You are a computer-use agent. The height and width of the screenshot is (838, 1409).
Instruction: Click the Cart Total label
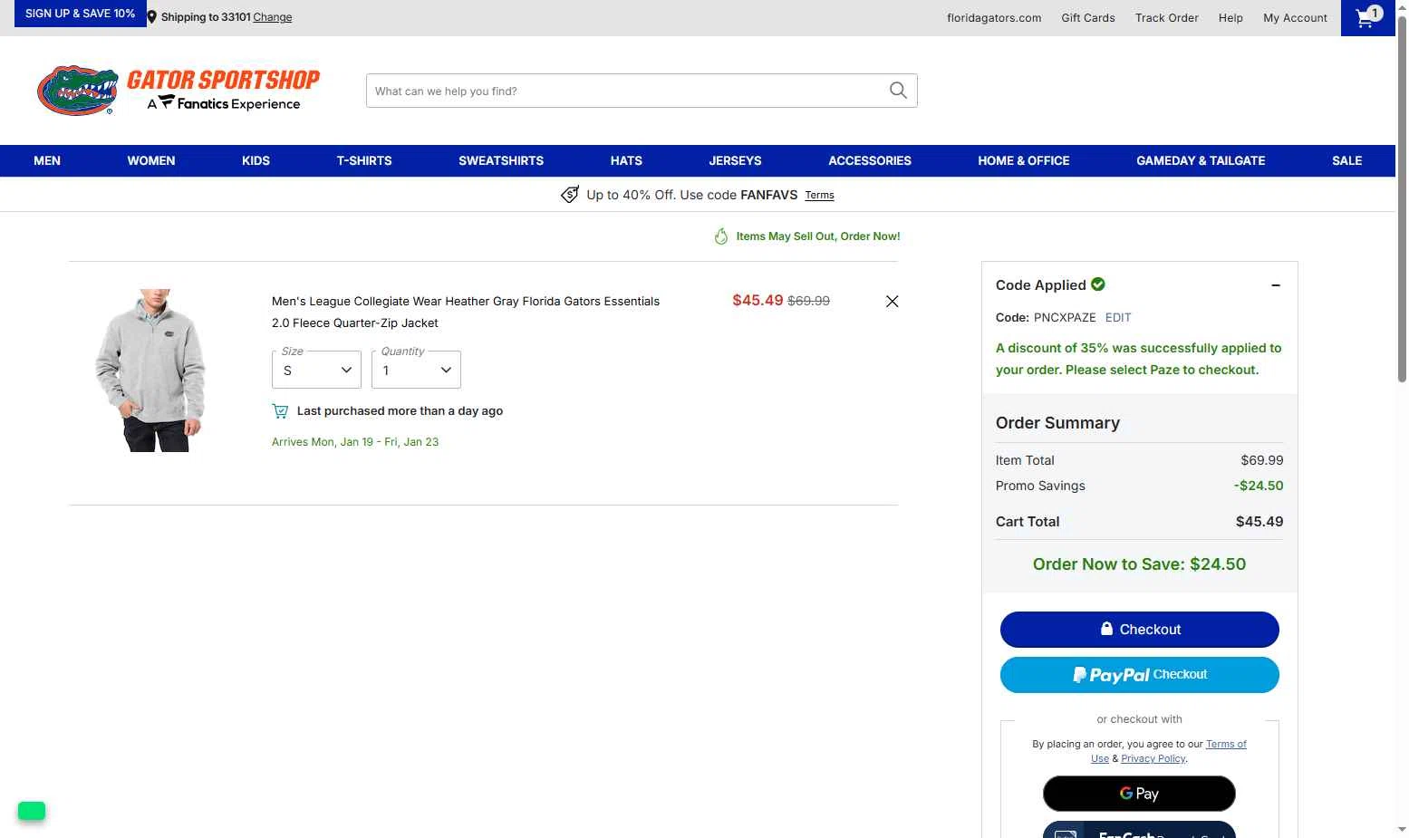coord(1028,522)
